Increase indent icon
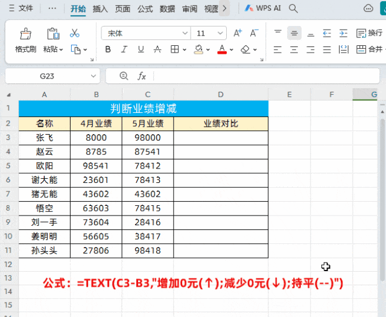 [x=343, y=33]
